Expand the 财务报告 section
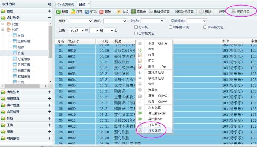This screenshot has height=147, width=257. coord(49,138)
